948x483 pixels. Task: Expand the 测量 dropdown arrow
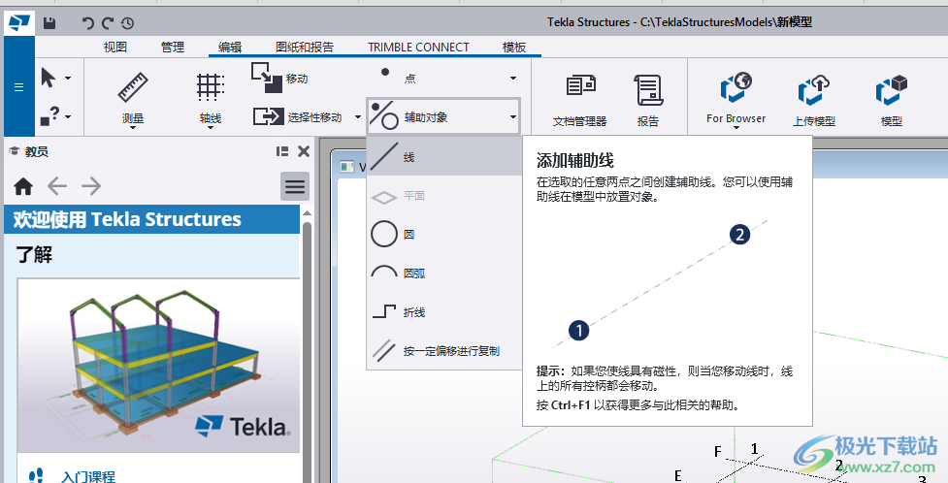[x=132, y=128]
